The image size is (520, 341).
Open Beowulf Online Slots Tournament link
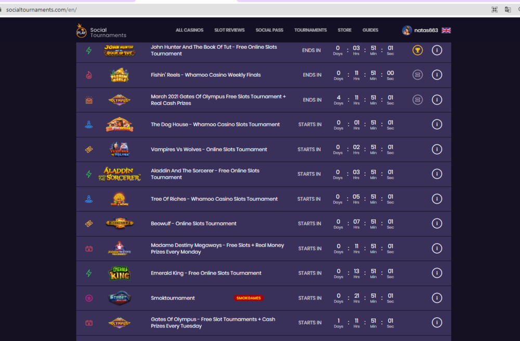[x=193, y=224]
